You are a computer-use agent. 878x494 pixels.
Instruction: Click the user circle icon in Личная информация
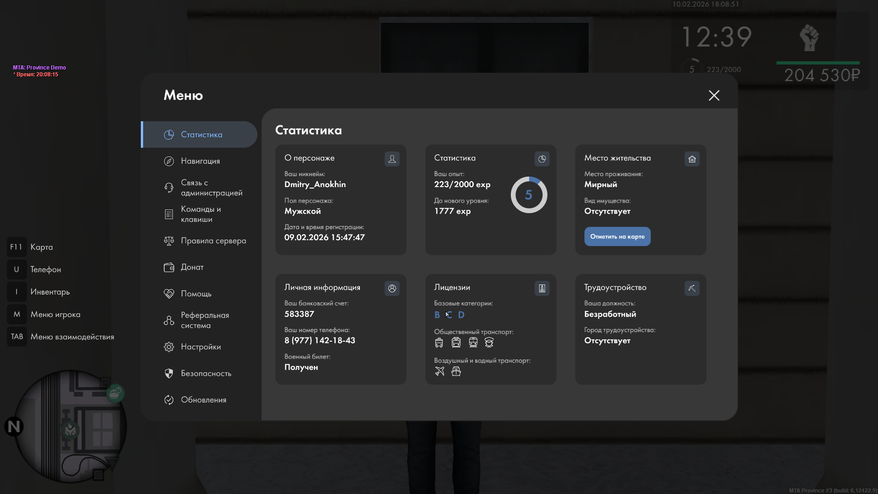(392, 288)
